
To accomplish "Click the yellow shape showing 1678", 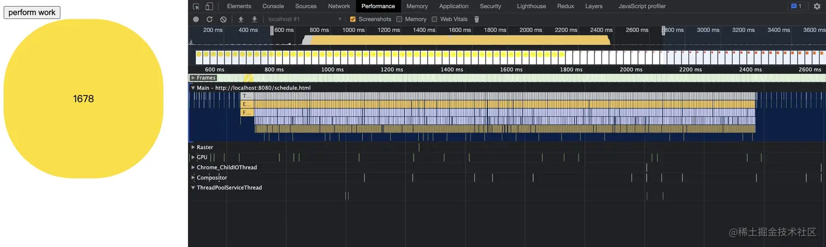I will (x=84, y=99).
